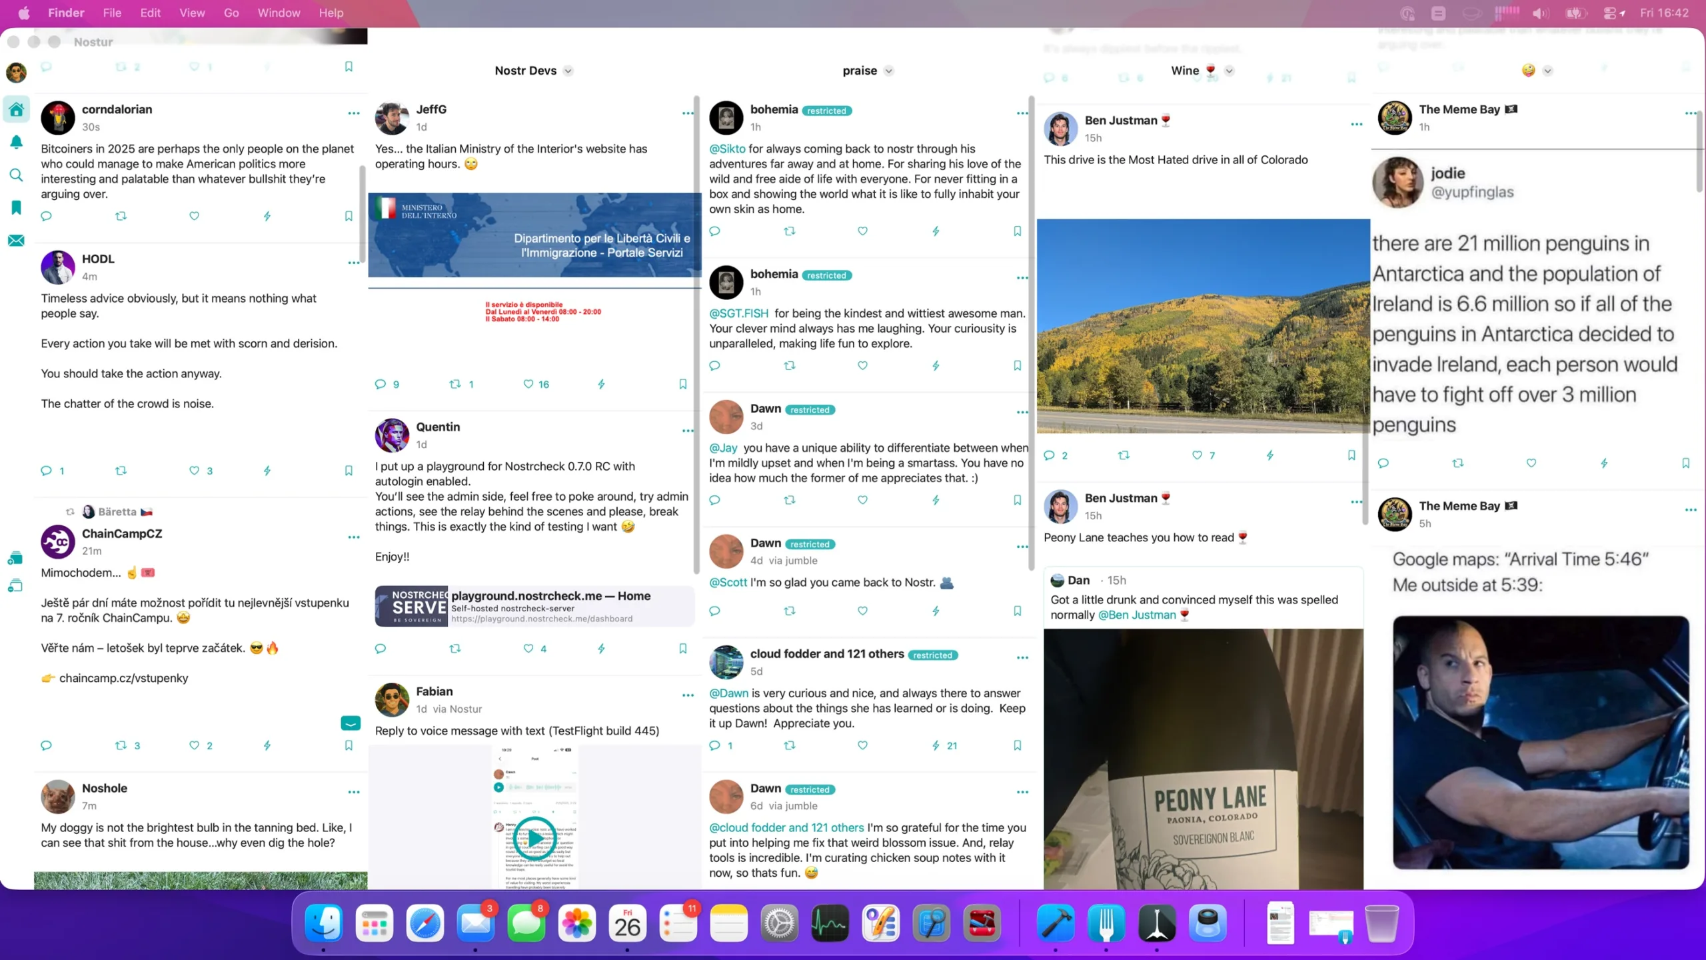Open the Window menu
Viewport: 1706px width, 960px height.
tap(279, 13)
